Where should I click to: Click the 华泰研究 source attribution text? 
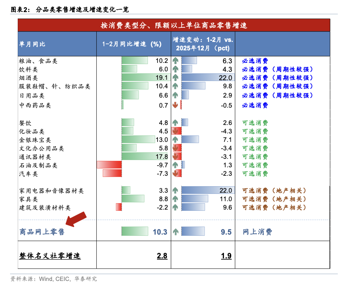pos(86,278)
